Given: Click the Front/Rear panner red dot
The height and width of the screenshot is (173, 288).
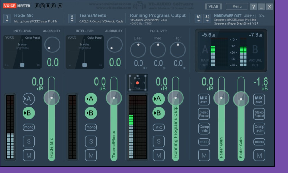Looking at the screenshot, I should click(137, 83).
